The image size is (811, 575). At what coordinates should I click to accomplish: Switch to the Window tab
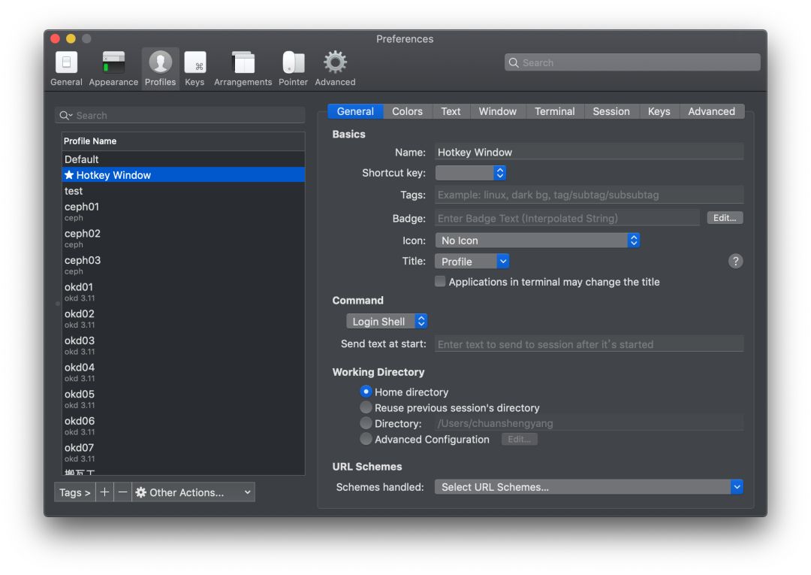point(498,111)
